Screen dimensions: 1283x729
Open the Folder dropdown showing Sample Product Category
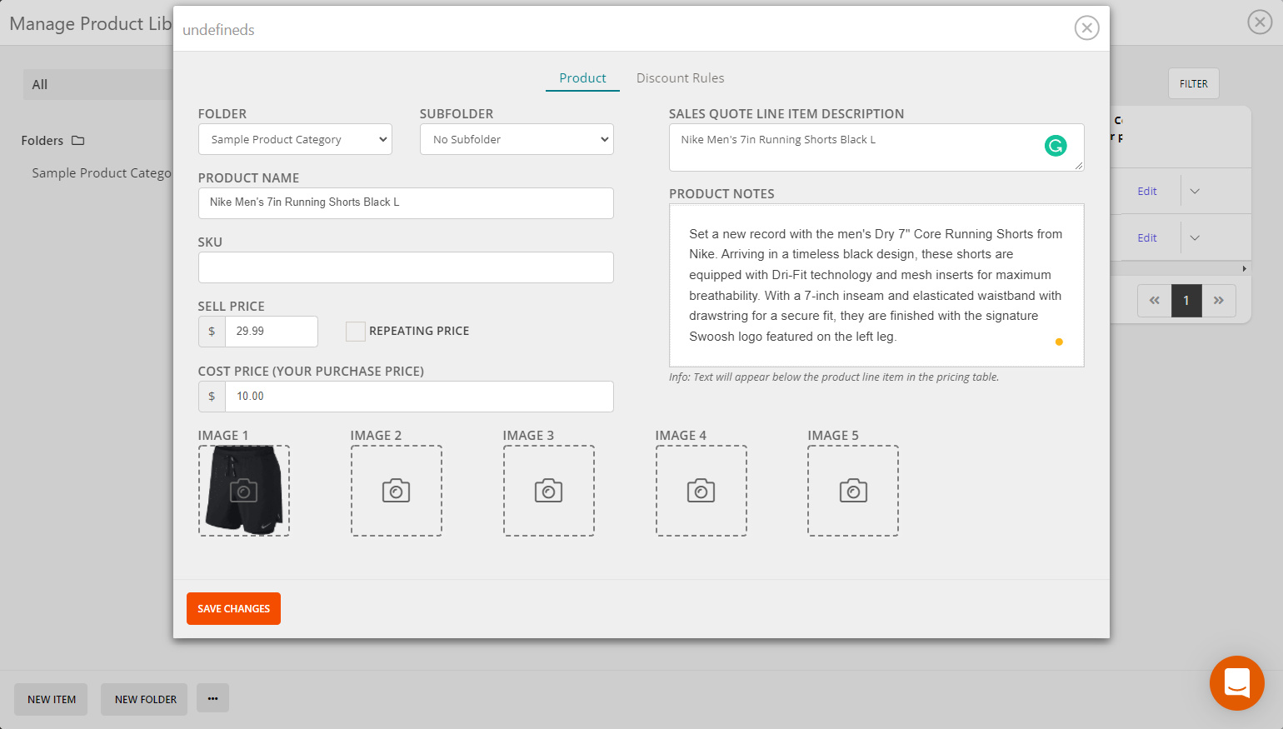(x=295, y=139)
